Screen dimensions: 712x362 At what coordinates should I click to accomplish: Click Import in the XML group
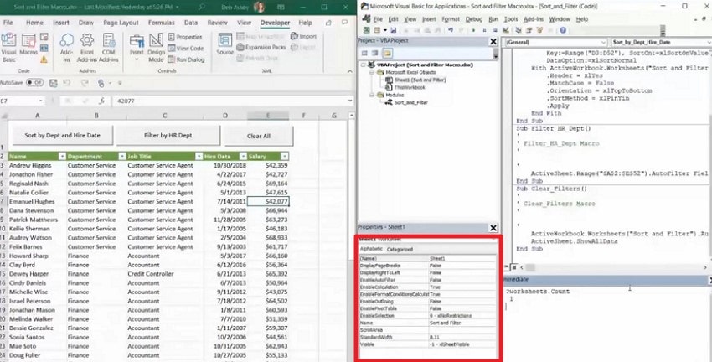click(304, 36)
